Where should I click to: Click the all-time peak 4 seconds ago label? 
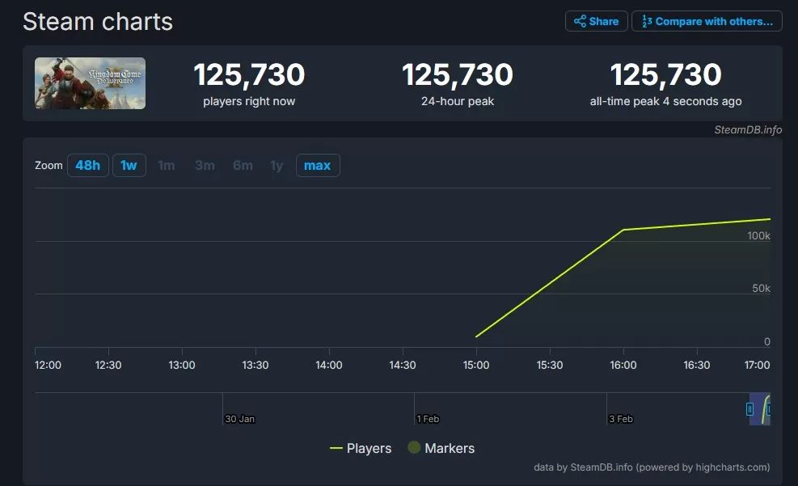665,101
